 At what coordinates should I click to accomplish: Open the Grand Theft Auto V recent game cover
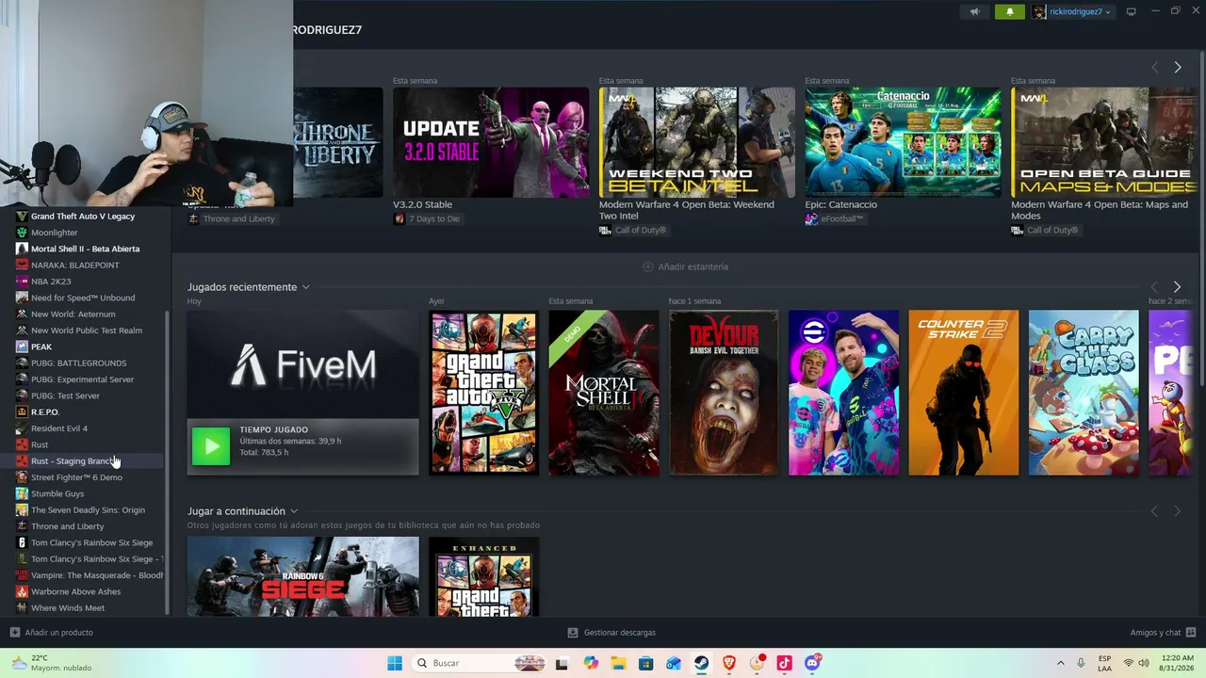484,393
